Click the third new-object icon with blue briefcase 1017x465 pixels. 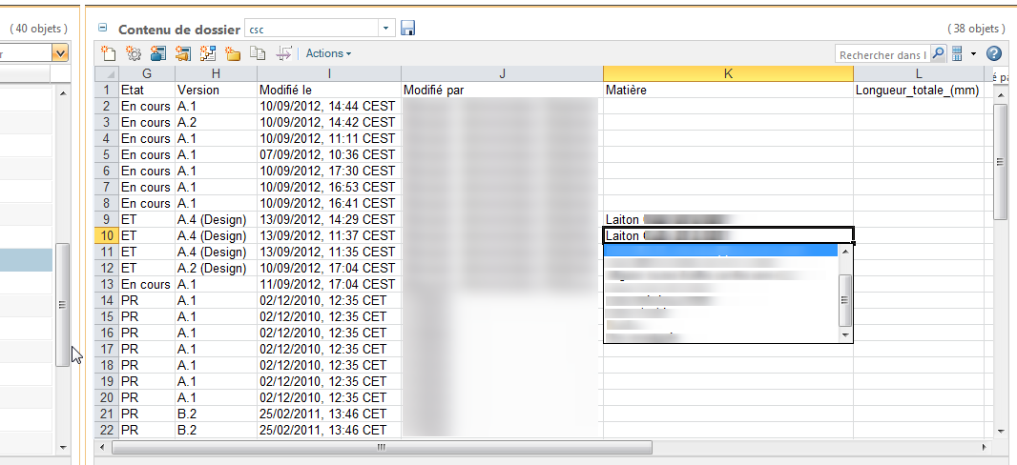157,53
